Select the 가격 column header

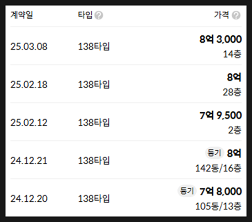pos(221,15)
